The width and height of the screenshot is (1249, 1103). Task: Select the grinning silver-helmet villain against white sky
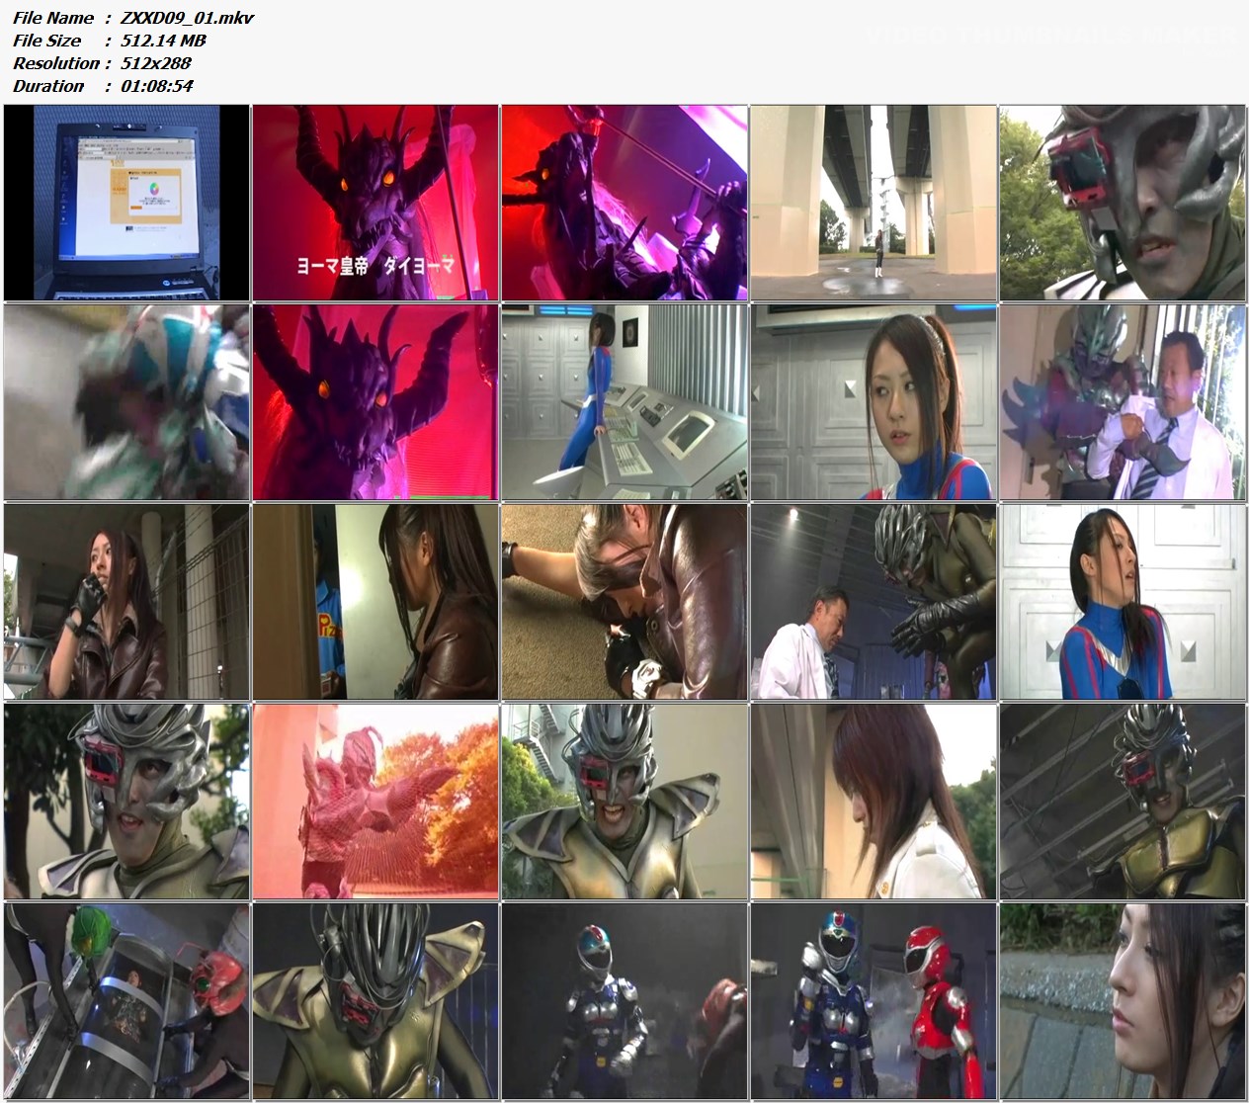click(126, 802)
